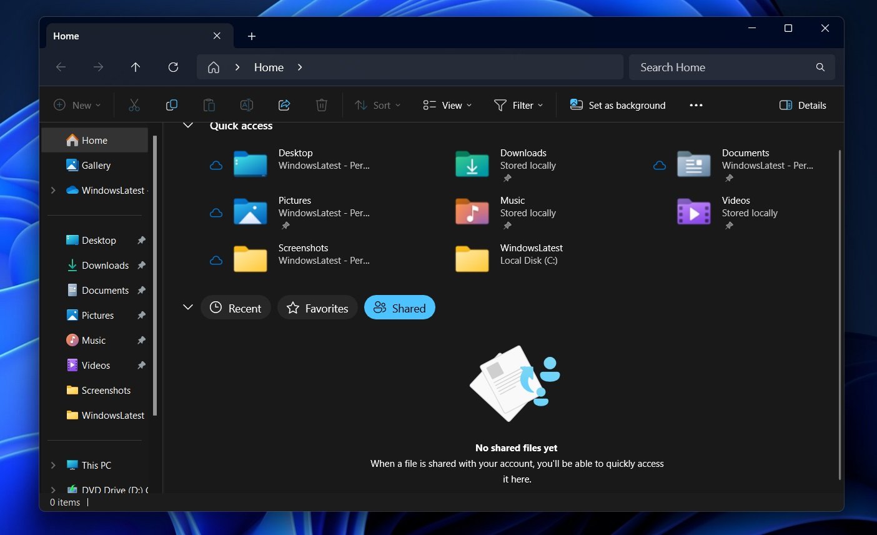877x535 pixels.
Task: Click the Refresh icon in the navigation bar
Action: [x=173, y=67]
